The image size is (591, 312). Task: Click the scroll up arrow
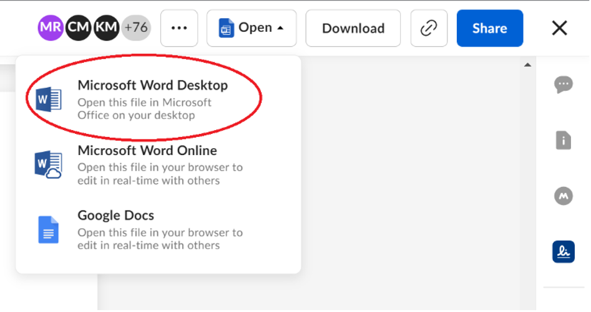tap(528, 65)
